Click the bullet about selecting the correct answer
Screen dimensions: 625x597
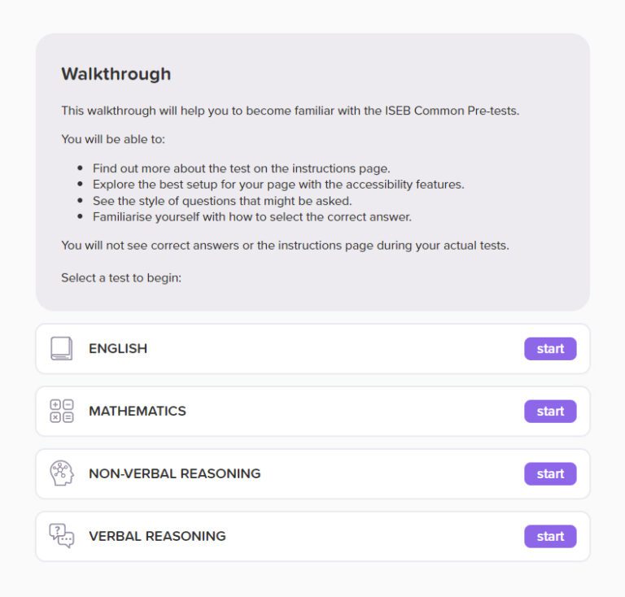pyautogui.click(x=252, y=217)
